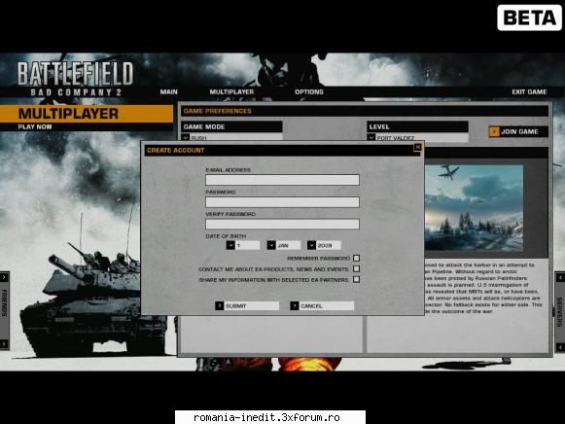
Task: Open the Options menu
Action: (309, 91)
